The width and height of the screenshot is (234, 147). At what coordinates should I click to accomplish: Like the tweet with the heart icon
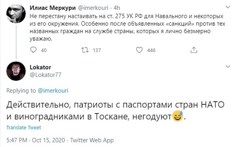point(139,50)
